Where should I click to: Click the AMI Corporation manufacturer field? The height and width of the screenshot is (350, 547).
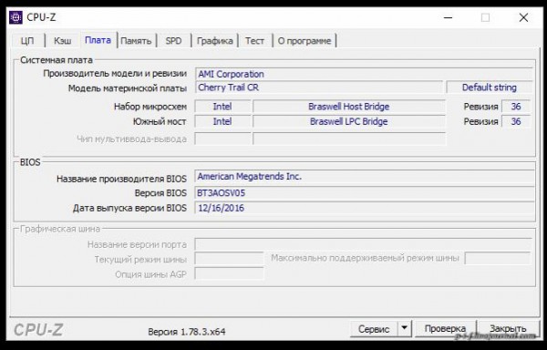[x=364, y=74]
